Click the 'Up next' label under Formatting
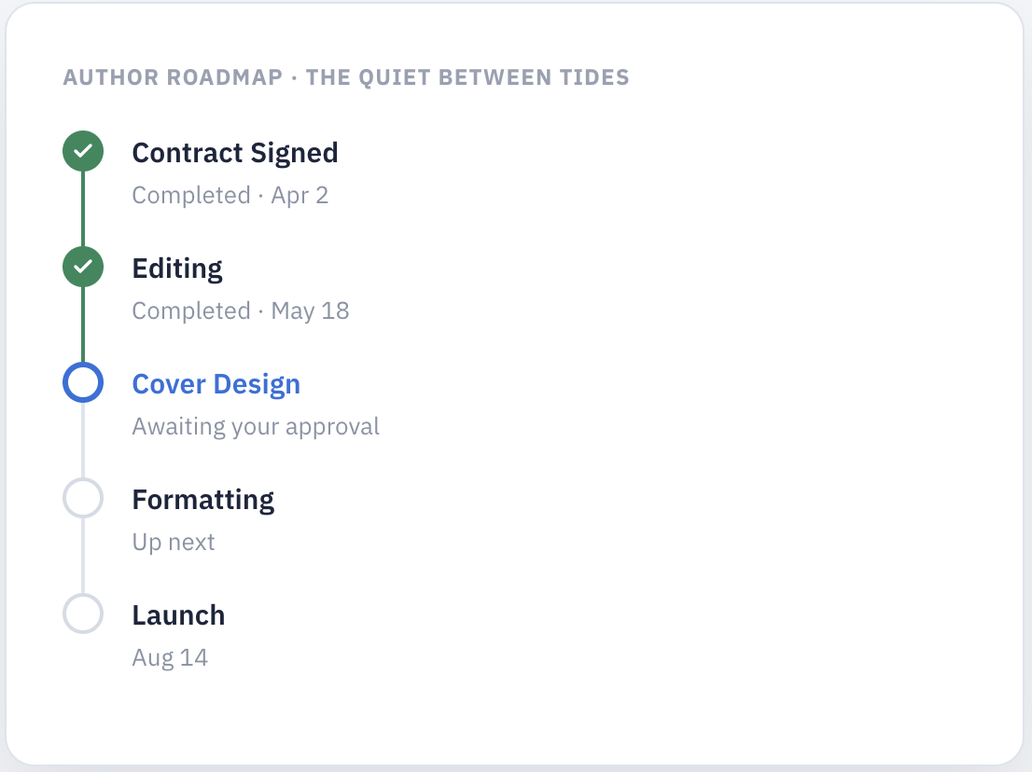The height and width of the screenshot is (772, 1032). point(174,543)
